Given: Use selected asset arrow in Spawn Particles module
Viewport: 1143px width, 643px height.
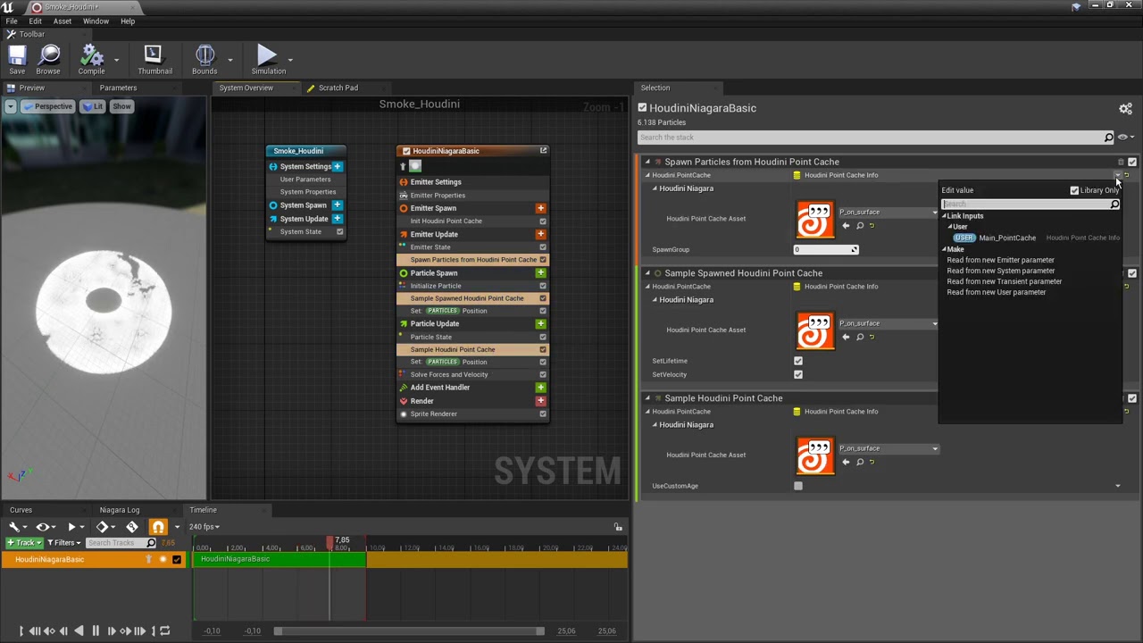Looking at the screenshot, I should tap(846, 226).
